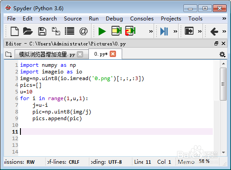Click the 'Line 11' status indicator

pos(143,162)
